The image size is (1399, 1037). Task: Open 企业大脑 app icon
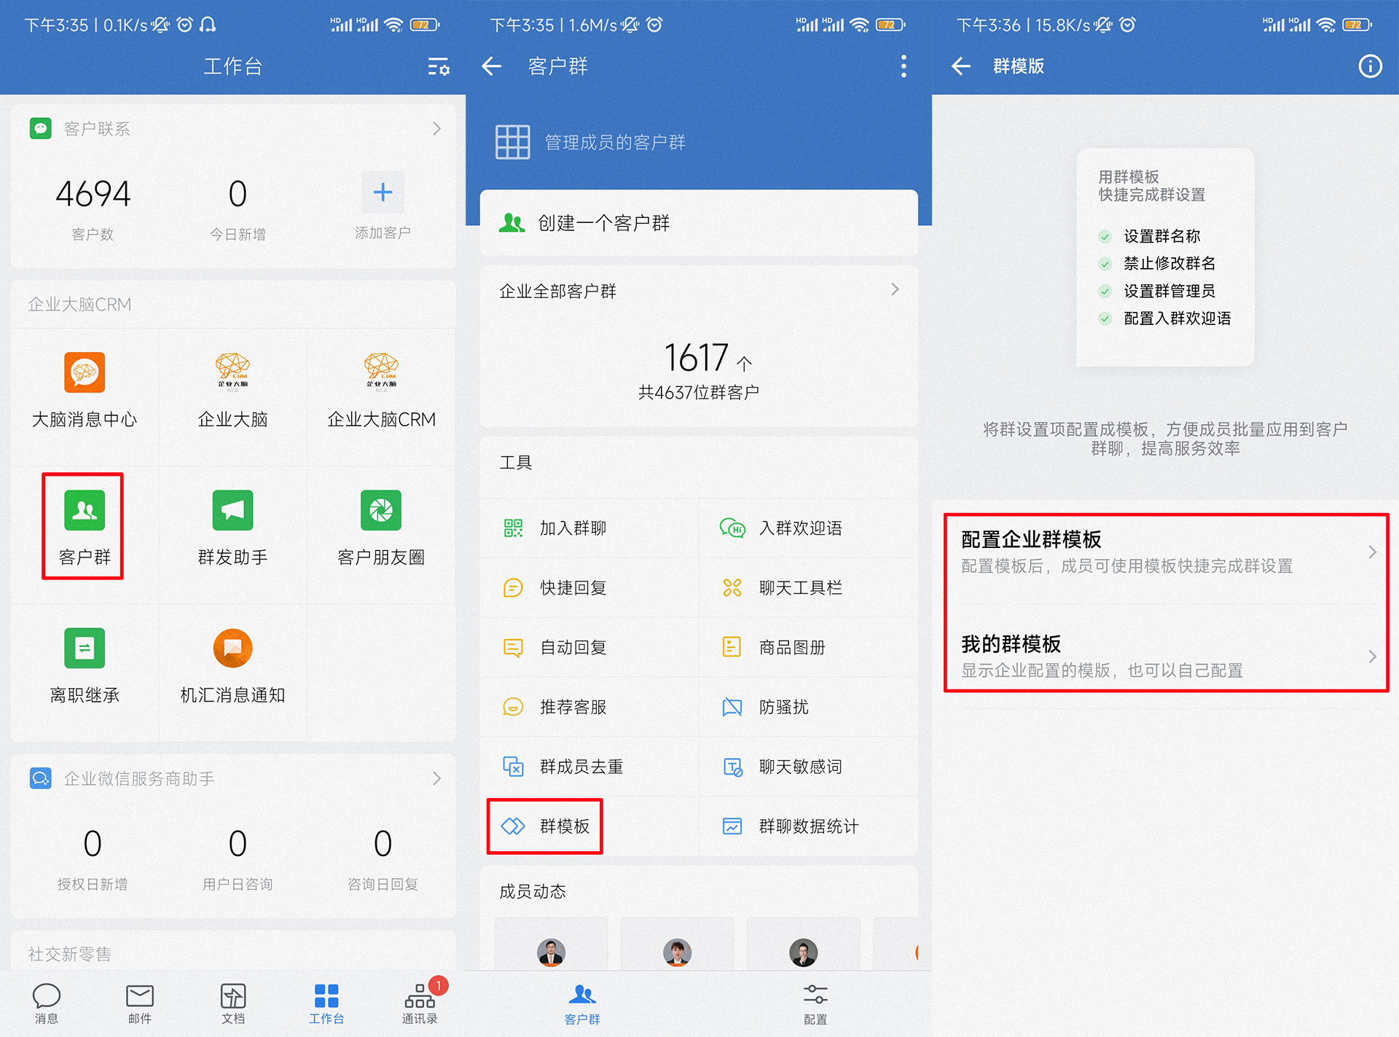tap(232, 372)
